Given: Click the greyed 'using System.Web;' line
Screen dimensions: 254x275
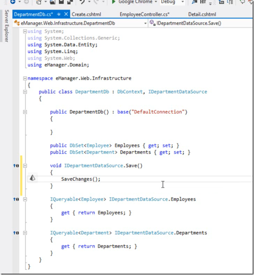Looking at the screenshot, I should tap(51, 58).
